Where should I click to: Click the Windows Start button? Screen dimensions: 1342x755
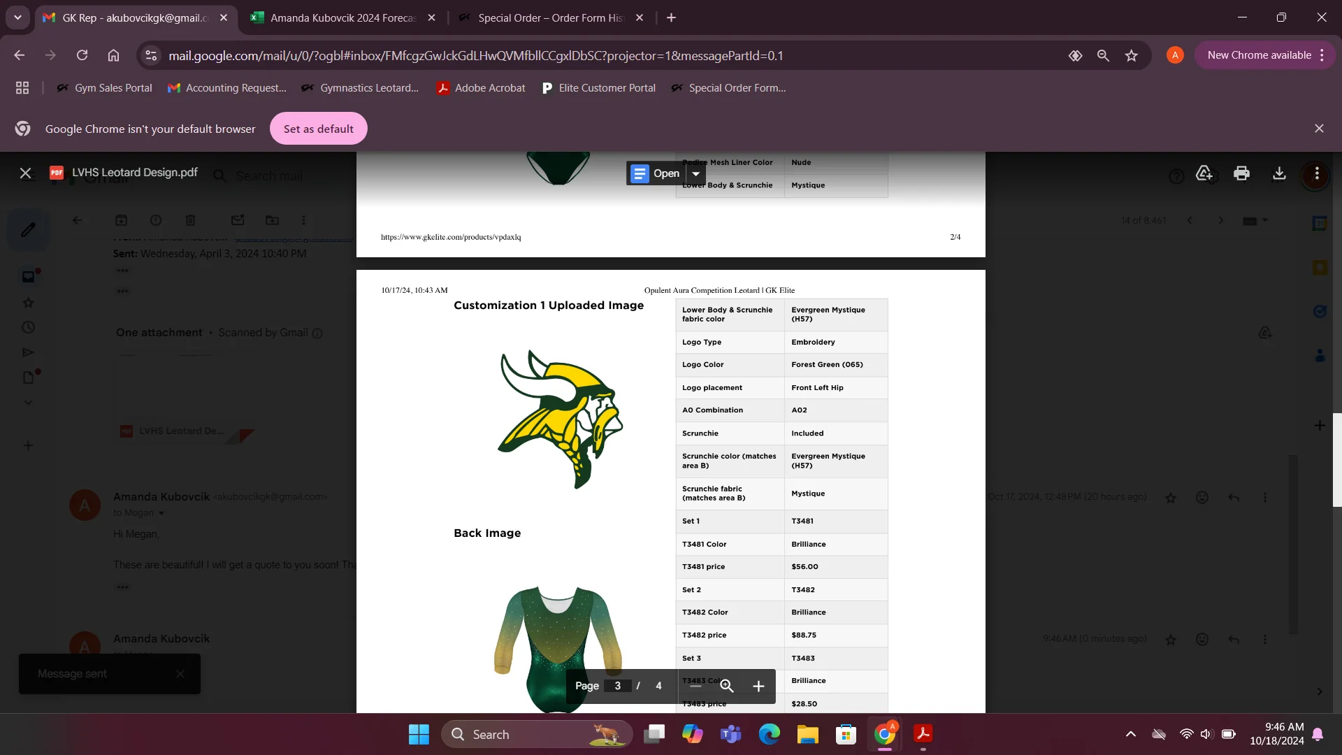(419, 734)
